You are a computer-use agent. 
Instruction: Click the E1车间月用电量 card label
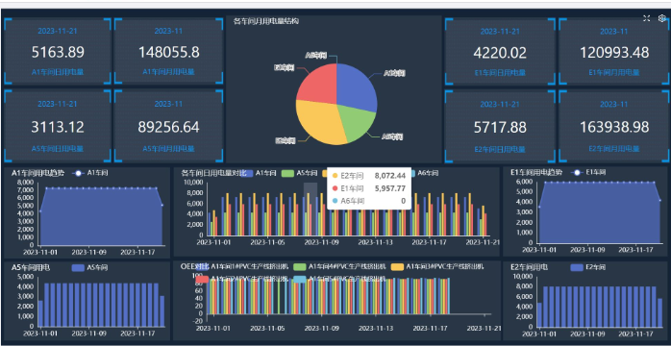pos(614,73)
